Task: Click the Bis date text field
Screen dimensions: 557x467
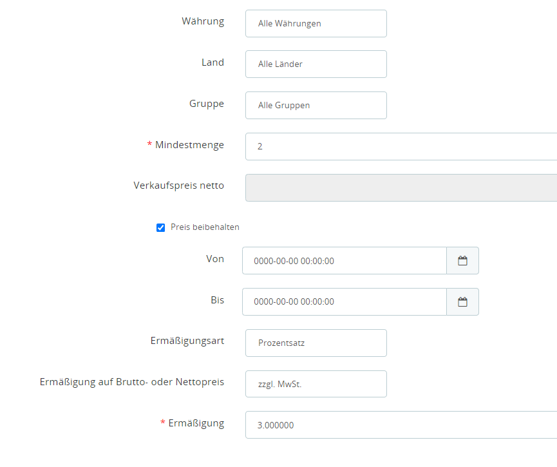Action: click(344, 302)
